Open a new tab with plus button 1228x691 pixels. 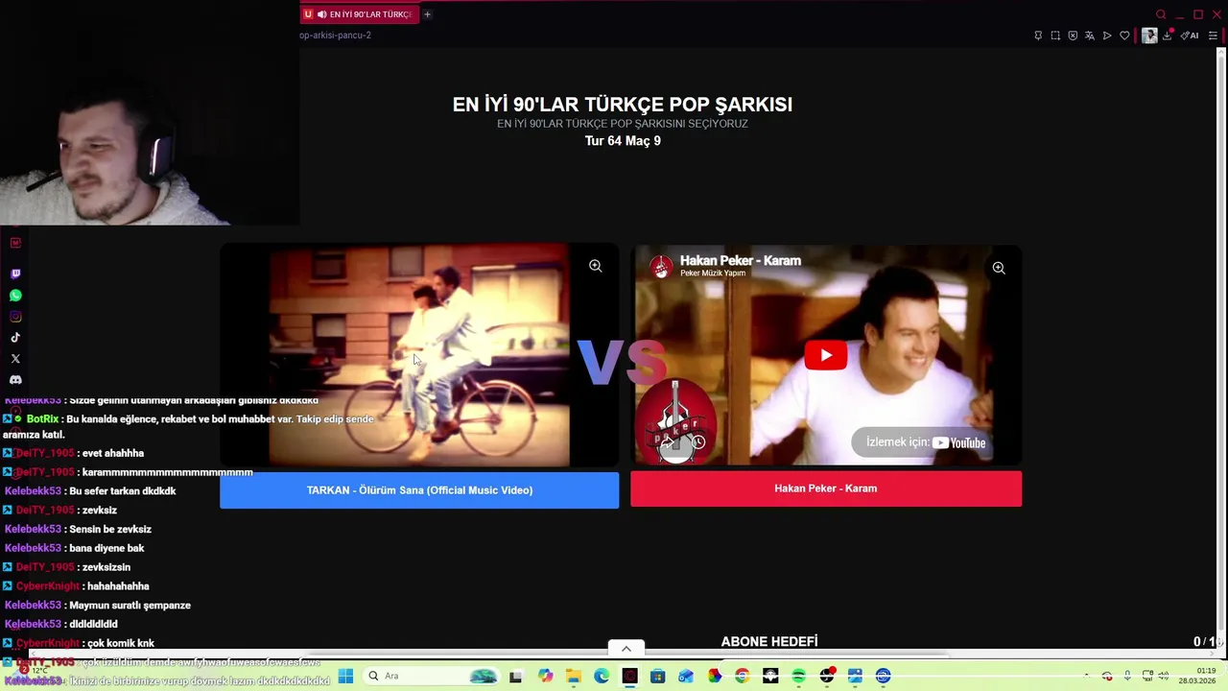427,14
